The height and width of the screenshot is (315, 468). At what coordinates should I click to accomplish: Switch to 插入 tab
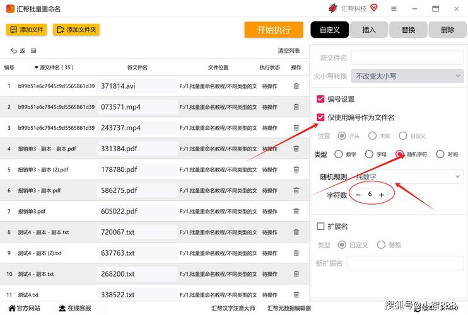tap(369, 30)
